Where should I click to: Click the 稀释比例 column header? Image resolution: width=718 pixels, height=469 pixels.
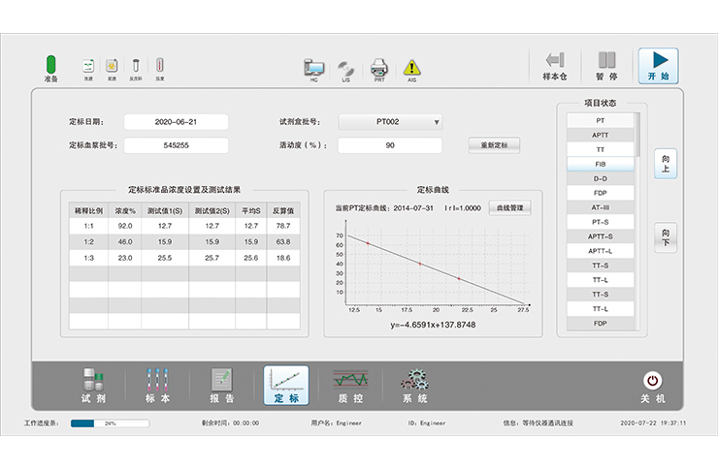[89, 210]
